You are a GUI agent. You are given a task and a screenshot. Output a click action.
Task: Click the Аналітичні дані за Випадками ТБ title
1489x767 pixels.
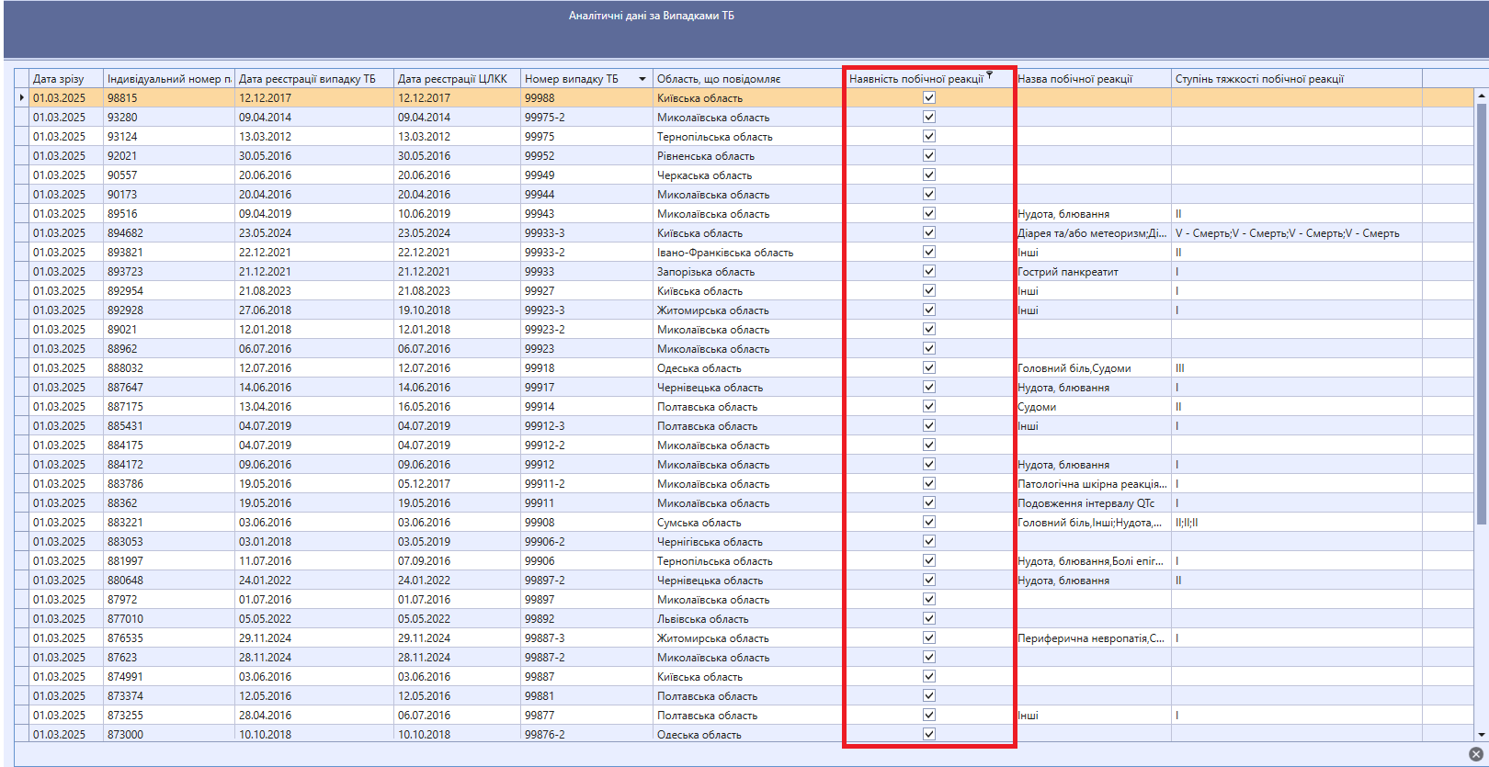[x=651, y=16]
